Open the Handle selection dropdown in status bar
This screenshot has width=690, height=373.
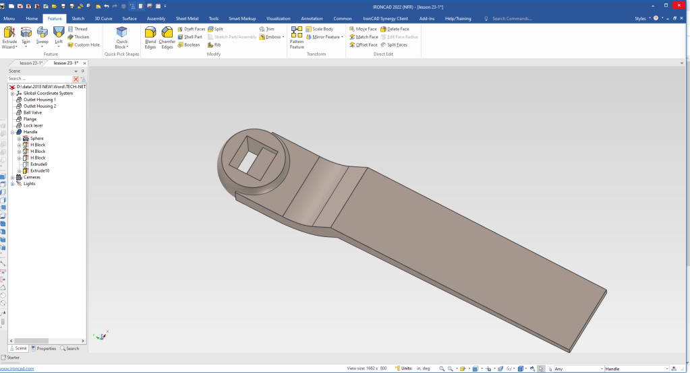pos(666,369)
